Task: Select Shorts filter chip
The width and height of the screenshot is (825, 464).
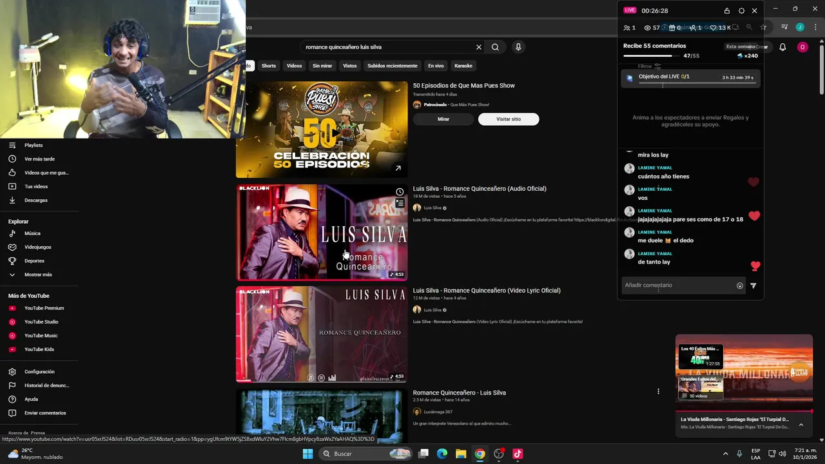Action: (269, 66)
